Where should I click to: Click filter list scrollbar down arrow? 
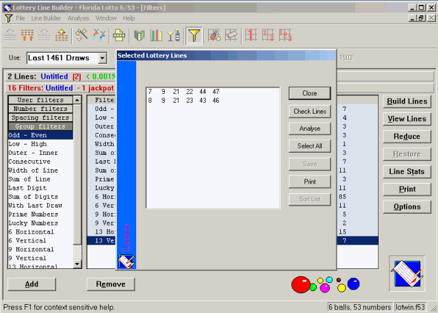tap(77, 264)
